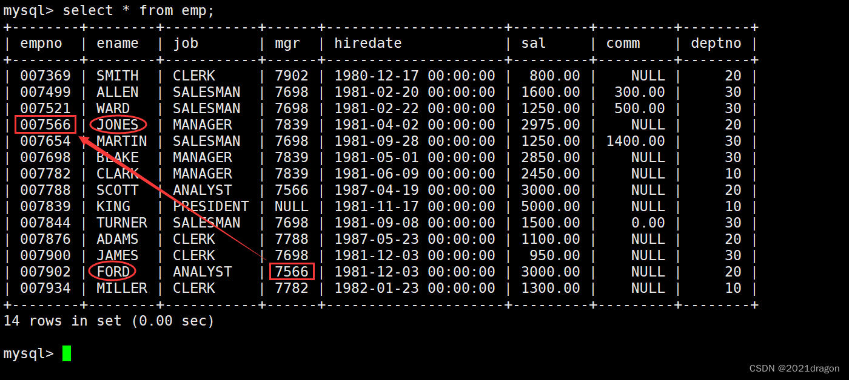
Task: Click the circled name FORD
Action: point(113,272)
